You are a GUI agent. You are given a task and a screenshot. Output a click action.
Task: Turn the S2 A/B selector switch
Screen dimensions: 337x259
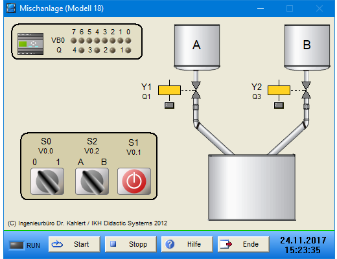point(92,181)
